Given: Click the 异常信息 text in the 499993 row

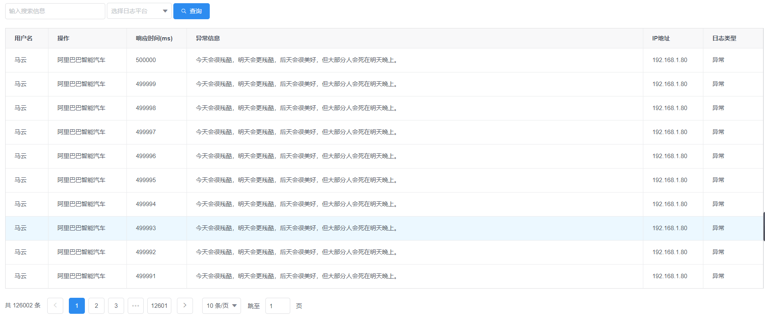Looking at the screenshot, I should [x=297, y=228].
